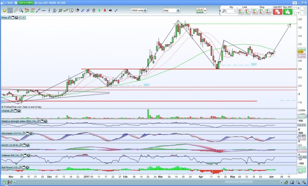Select the cursor pointer tool
This screenshot has height=186, width=308.
pos(10,10)
